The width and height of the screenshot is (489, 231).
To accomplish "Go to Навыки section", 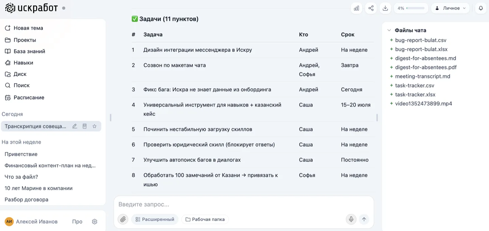I will click(19, 63).
